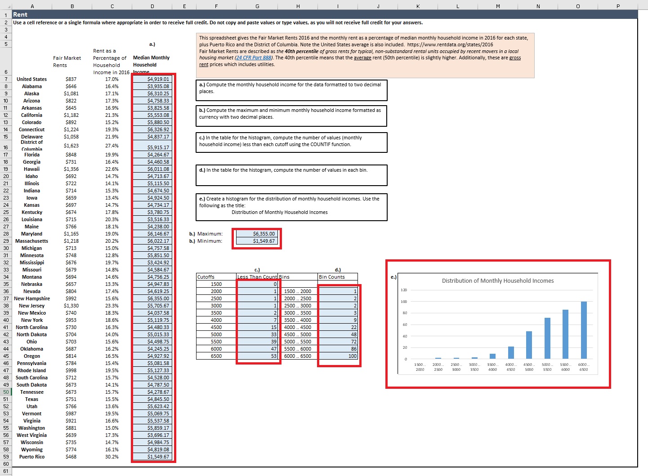Click the 4000 cell in the Cutoffs column

click(216, 320)
